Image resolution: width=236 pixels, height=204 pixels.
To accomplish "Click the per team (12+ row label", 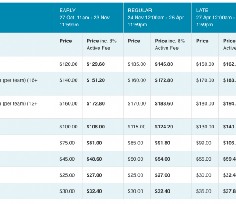I will tap(19, 104).
